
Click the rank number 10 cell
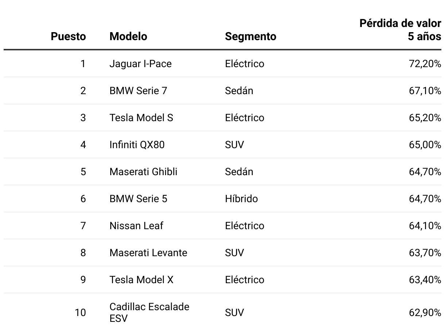click(80, 313)
